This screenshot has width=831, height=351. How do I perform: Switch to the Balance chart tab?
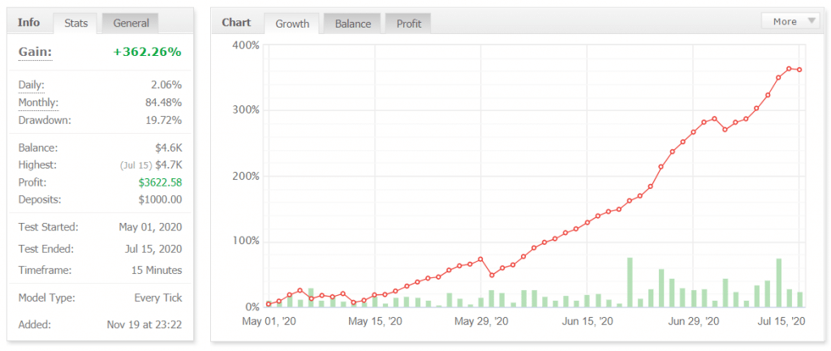[x=352, y=24]
